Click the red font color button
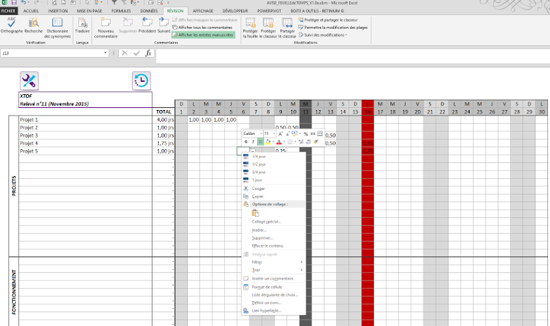This screenshot has height=326, width=550. 280,141
